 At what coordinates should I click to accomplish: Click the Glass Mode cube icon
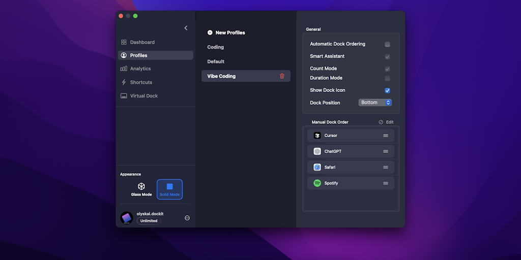click(141, 186)
